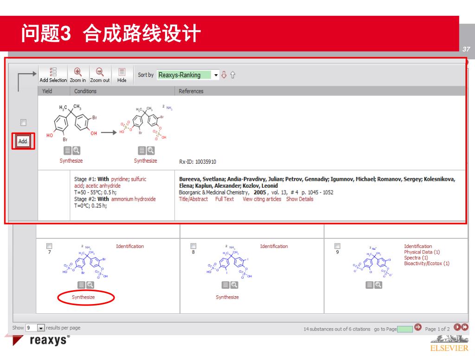475x356 pixels.
Task: Click the product disulfate structure image
Action: pyautogui.click(x=146, y=122)
